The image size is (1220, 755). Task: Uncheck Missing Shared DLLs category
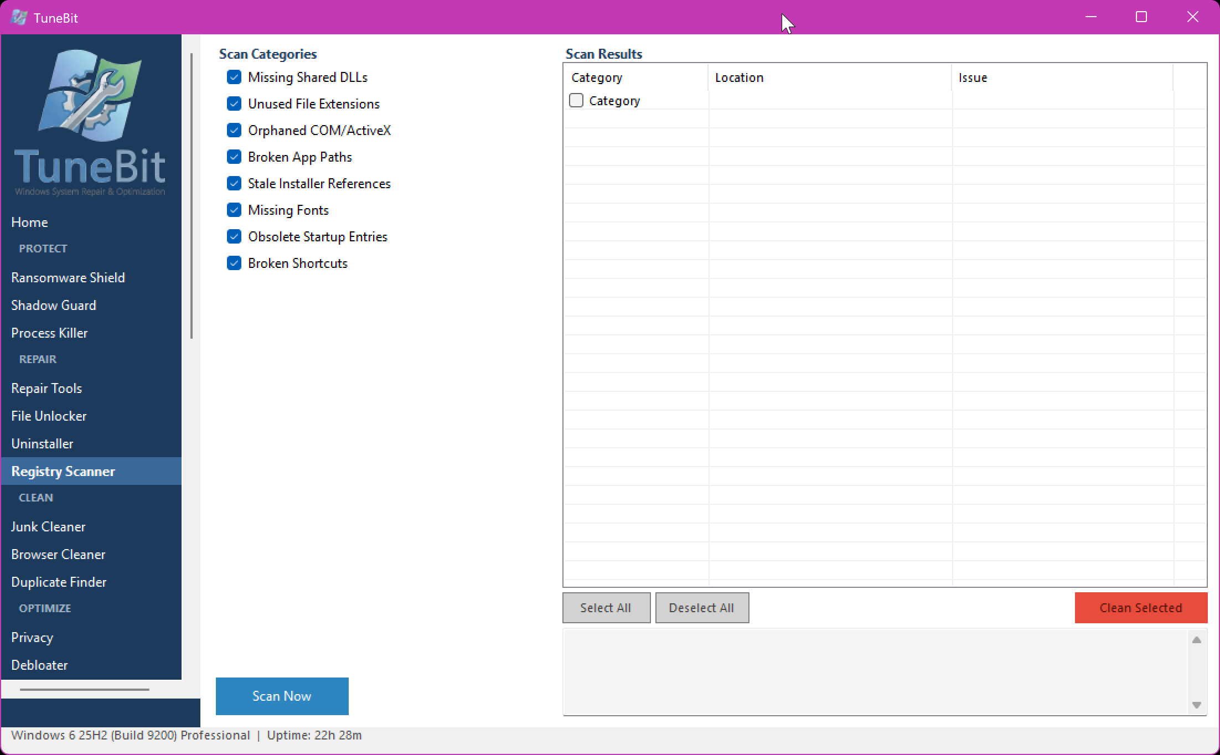pyautogui.click(x=234, y=77)
